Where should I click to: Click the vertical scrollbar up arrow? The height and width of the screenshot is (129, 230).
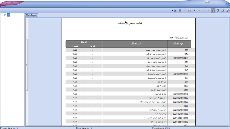pos(27,19)
